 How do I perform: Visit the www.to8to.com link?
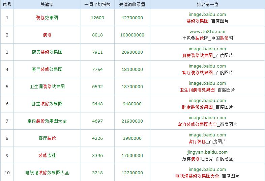click(207, 32)
